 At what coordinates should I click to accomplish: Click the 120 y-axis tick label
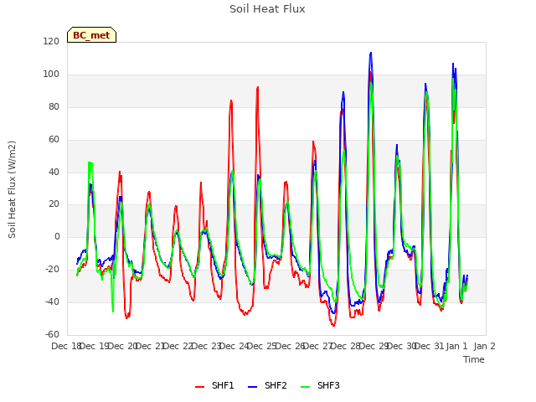coord(51,42)
